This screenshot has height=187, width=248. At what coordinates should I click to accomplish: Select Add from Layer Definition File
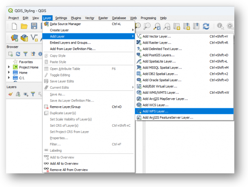click(89, 49)
